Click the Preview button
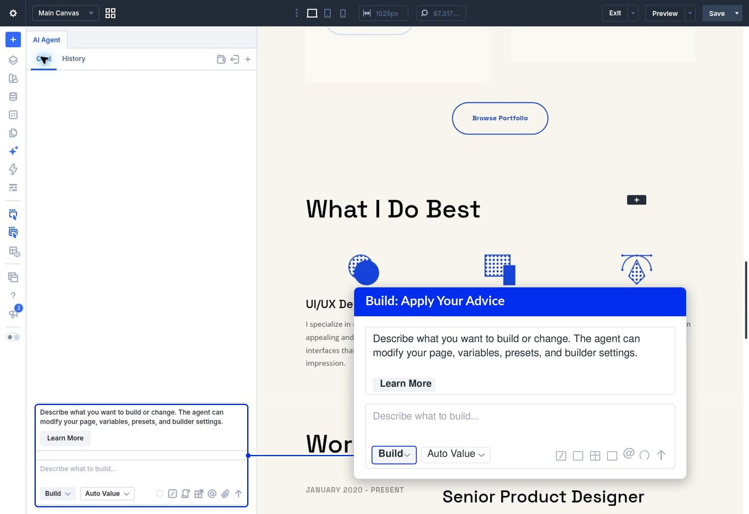This screenshot has width=749, height=514. point(665,13)
